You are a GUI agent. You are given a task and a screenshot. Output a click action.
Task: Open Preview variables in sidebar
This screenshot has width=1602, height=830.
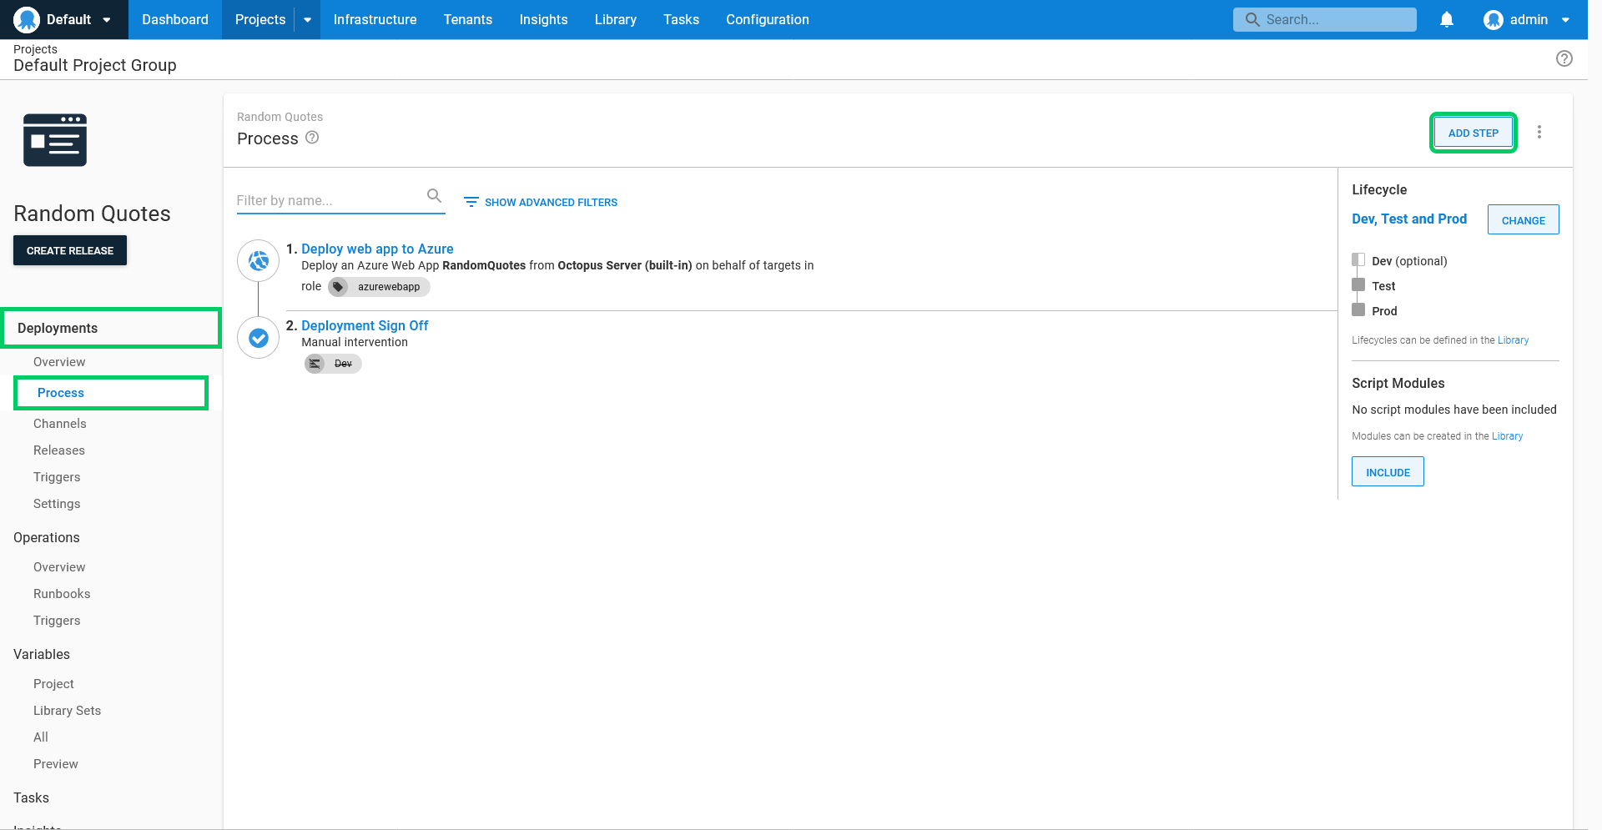tap(56, 764)
